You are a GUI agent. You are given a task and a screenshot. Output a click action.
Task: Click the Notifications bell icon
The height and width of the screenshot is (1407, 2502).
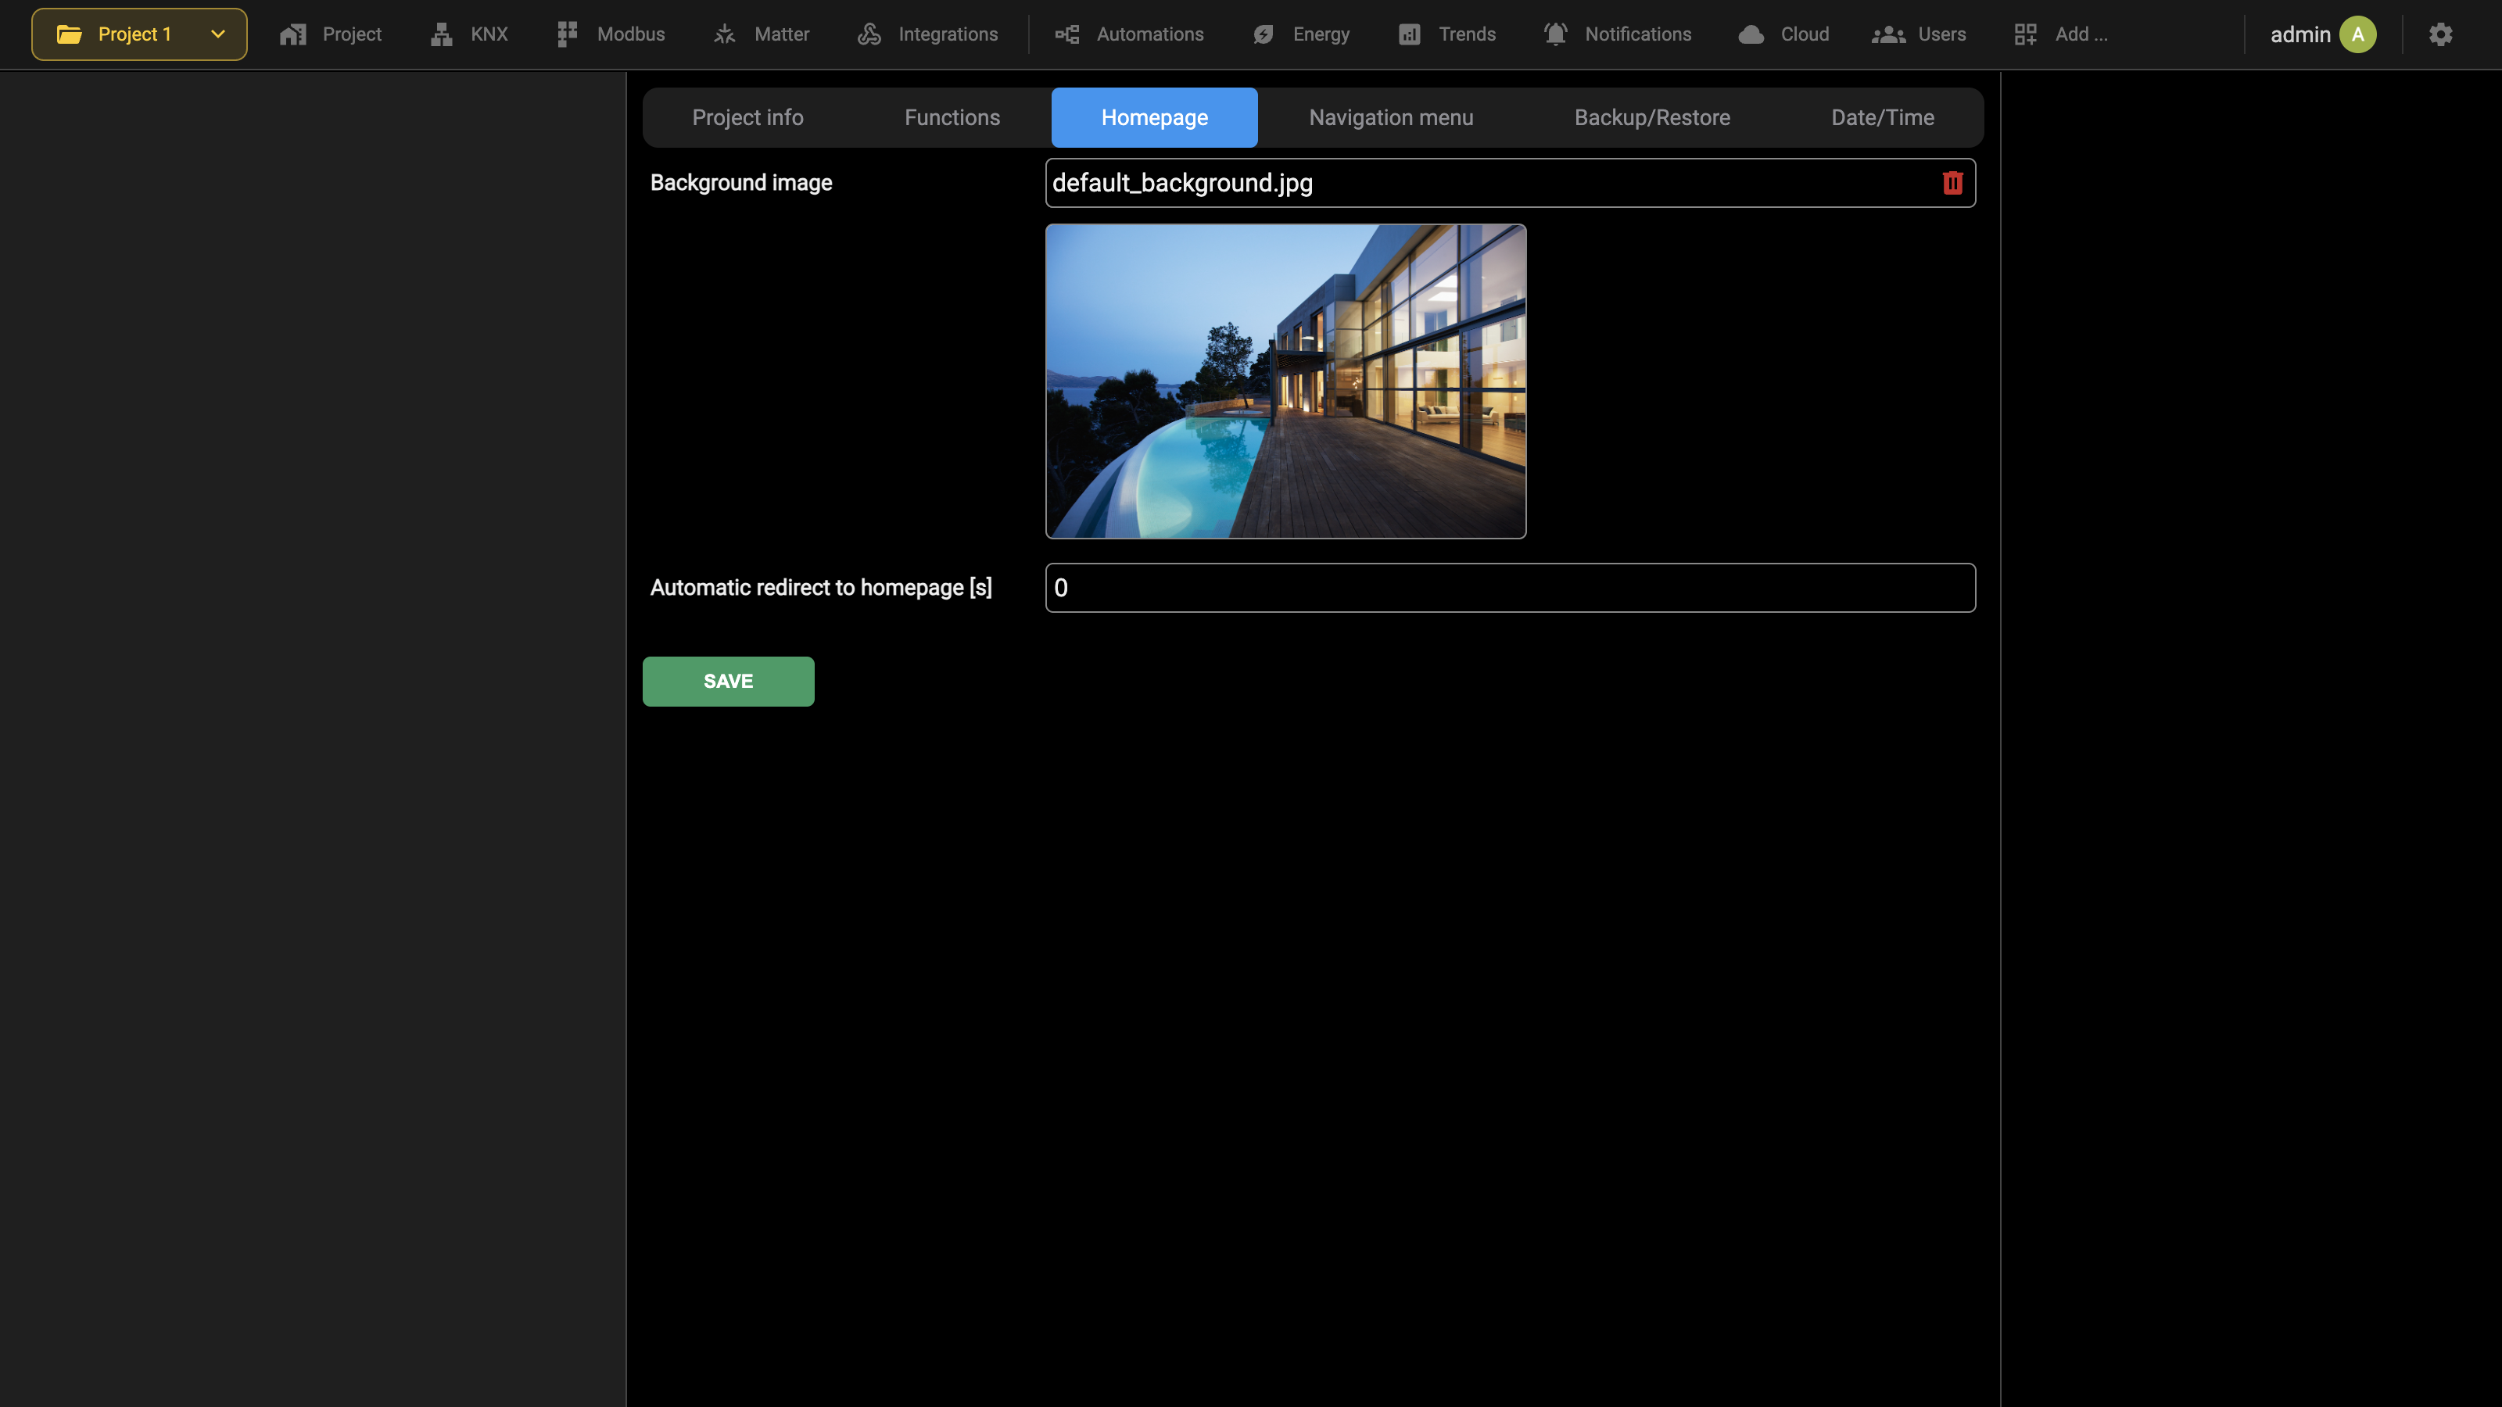point(1556,34)
